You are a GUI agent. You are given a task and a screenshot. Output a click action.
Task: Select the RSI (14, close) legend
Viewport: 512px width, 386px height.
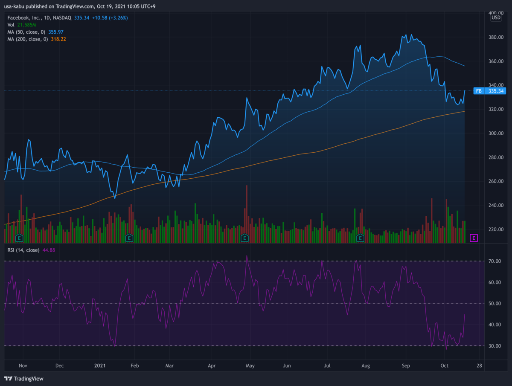[23, 250]
